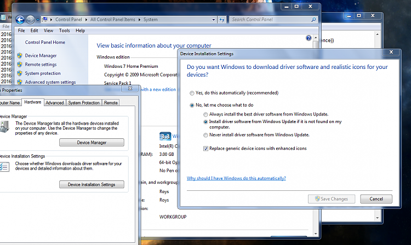Click the computer icon in the address bar
This screenshot has height=245, width=411.
pyautogui.click(x=45, y=19)
